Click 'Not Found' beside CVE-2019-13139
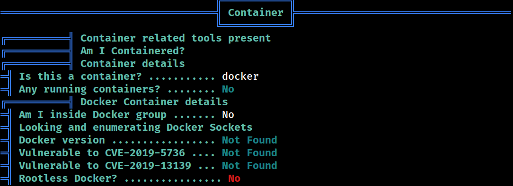513x186 pixels. point(249,165)
